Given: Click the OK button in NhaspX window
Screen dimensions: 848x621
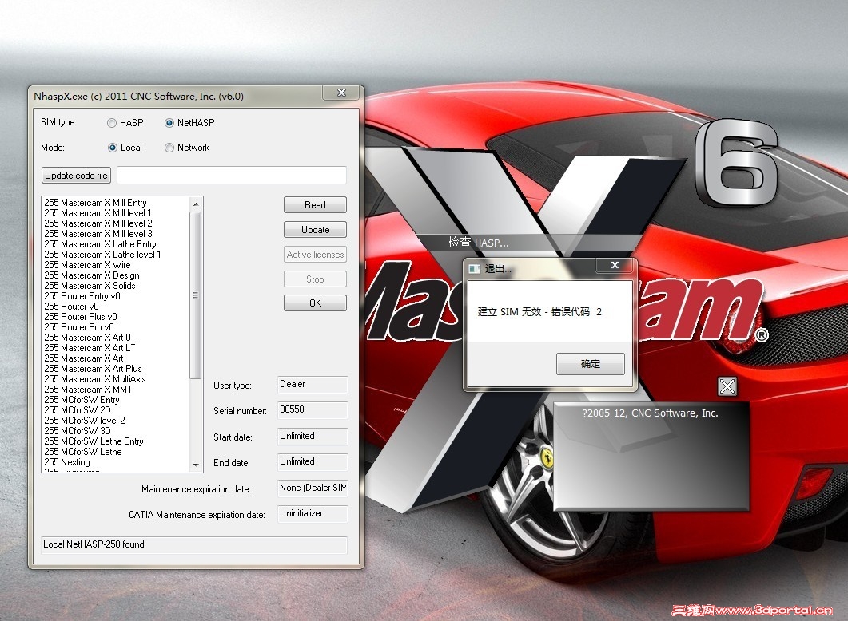Looking at the screenshot, I should point(315,303).
